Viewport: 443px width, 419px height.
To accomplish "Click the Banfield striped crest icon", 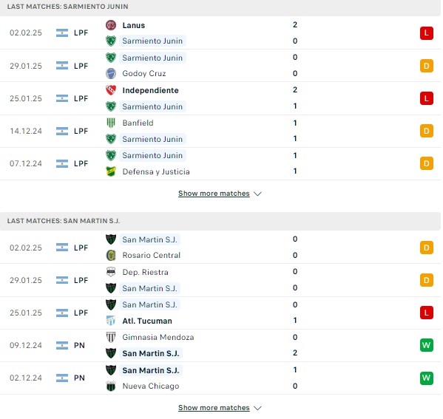I will pos(111,123).
